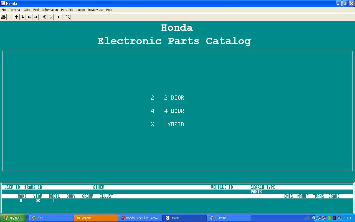
Task: Click the SEARCH TYPE label
Action: pyautogui.click(x=263, y=187)
